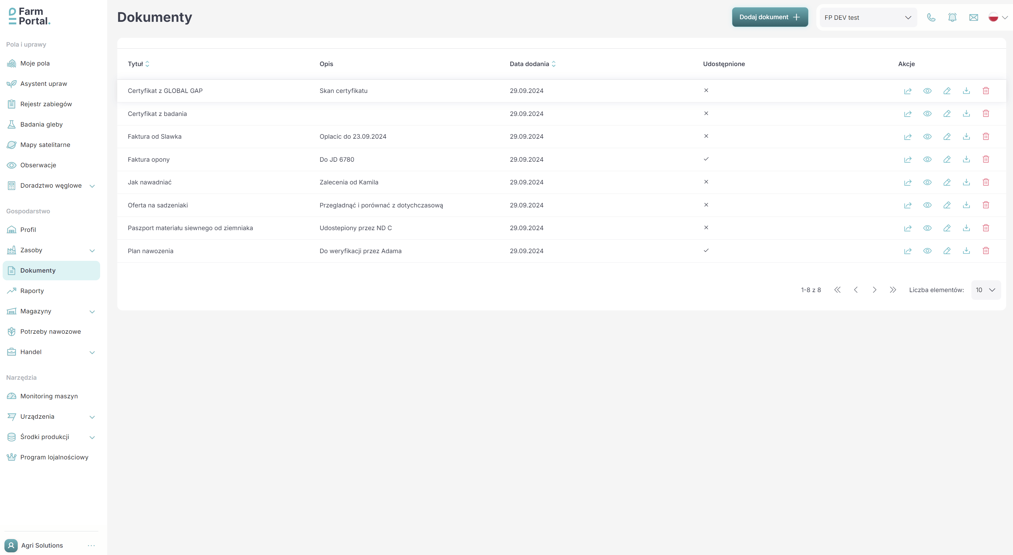
Task: Download Paszport materiału siewnego document
Action: coord(966,228)
